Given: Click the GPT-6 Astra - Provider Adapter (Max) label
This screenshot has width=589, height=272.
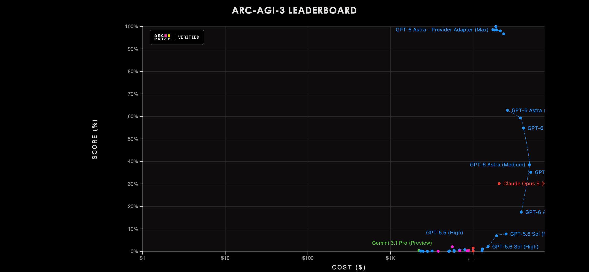Looking at the screenshot, I should [x=442, y=30].
